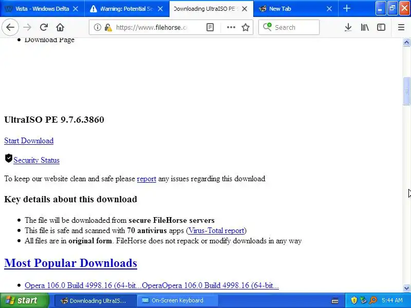Click the scrollbar up arrow
This screenshot has width=411, height=308.
[406, 42]
